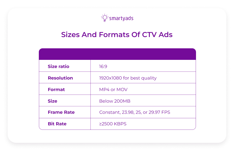Click the "≥2500 KBPS" value
The width and height of the screenshot is (234, 151).
tap(113, 124)
